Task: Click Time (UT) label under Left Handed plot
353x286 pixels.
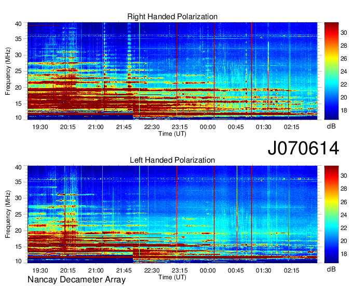Action: (172, 277)
